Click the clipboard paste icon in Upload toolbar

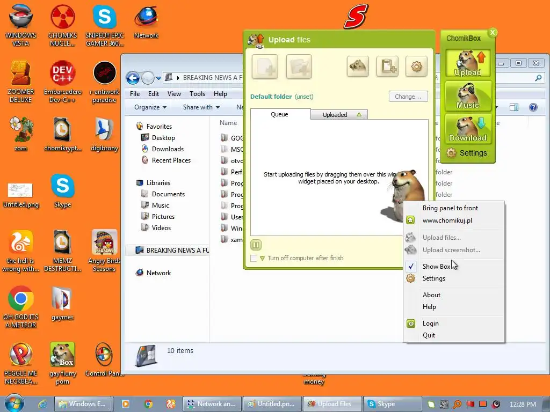[387, 66]
